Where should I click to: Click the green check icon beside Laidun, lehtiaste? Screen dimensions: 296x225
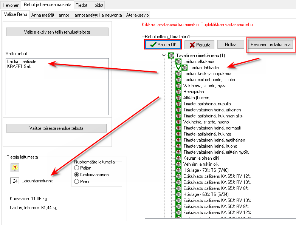pyautogui.click(x=178, y=68)
